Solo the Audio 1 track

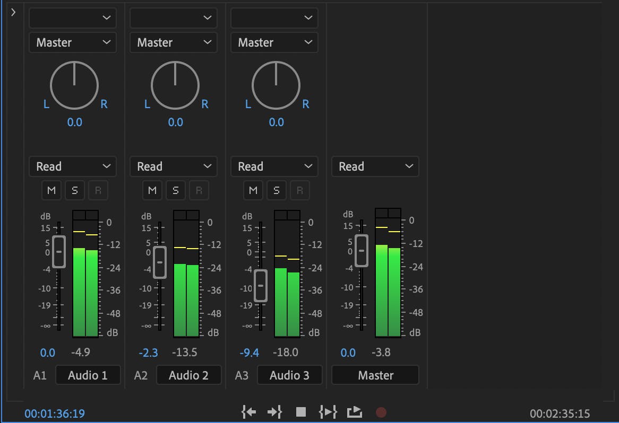coord(75,190)
